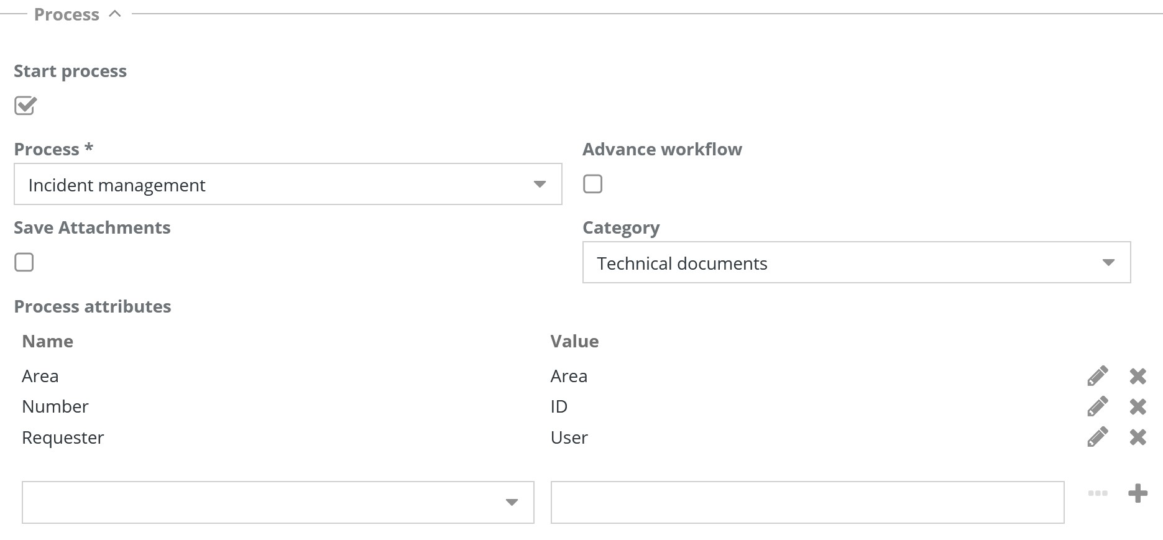Screen dimensions: 1163x540
Task: Enable the Advance workflow checkbox
Action: click(592, 184)
